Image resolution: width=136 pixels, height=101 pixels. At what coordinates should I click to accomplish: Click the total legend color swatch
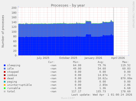point(5,91)
